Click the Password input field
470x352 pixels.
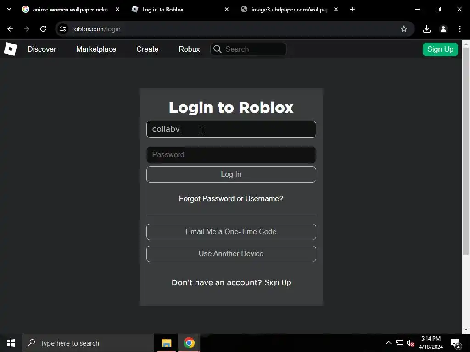[x=231, y=155]
